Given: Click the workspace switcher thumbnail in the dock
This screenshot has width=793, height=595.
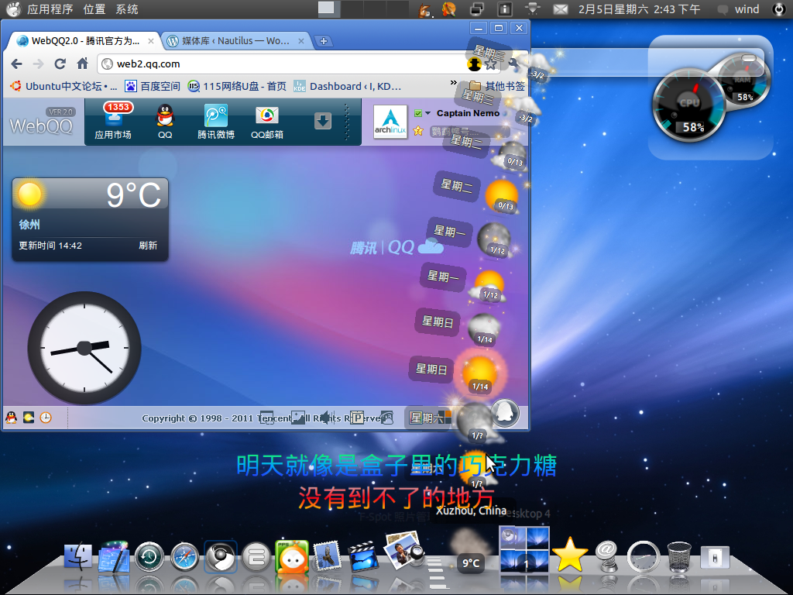Looking at the screenshot, I should pyautogui.click(x=524, y=550).
